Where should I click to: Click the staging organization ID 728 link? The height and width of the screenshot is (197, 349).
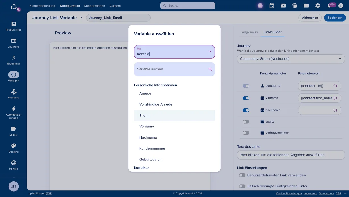[49, 194]
